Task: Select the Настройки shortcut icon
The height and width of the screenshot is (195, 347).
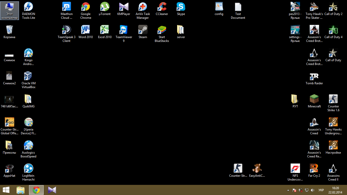Action: coord(333,148)
